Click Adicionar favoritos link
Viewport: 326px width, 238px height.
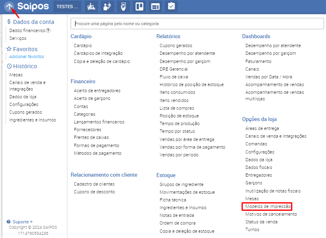[x=26, y=57]
